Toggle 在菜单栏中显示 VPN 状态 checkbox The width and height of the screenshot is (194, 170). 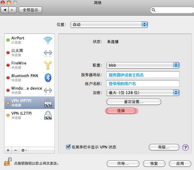68,147
